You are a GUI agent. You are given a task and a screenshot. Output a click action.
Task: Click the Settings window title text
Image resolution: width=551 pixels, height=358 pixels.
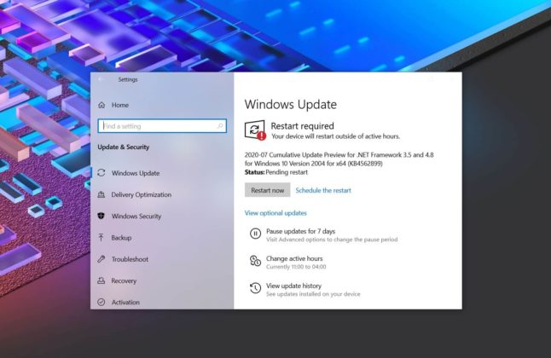coord(128,79)
